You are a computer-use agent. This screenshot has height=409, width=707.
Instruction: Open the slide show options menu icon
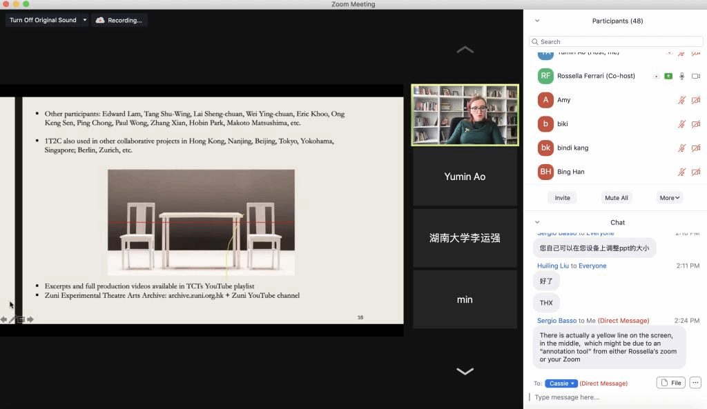point(21,319)
